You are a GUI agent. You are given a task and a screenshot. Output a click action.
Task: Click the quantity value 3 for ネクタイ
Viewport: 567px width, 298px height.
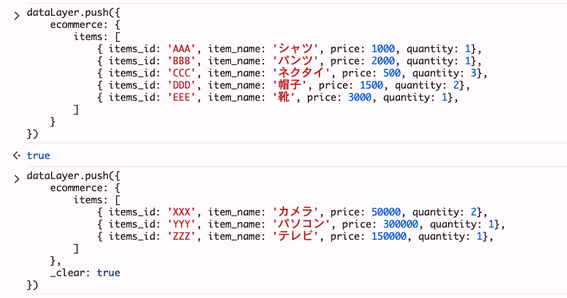coord(474,73)
